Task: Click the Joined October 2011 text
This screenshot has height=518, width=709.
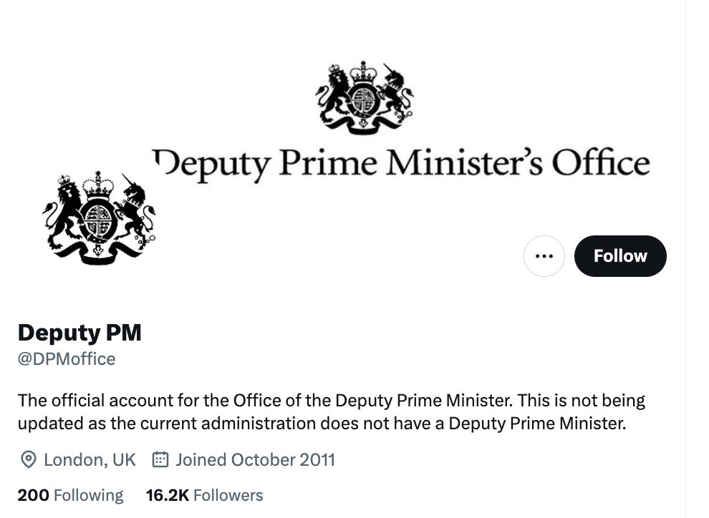Action: 255,459
